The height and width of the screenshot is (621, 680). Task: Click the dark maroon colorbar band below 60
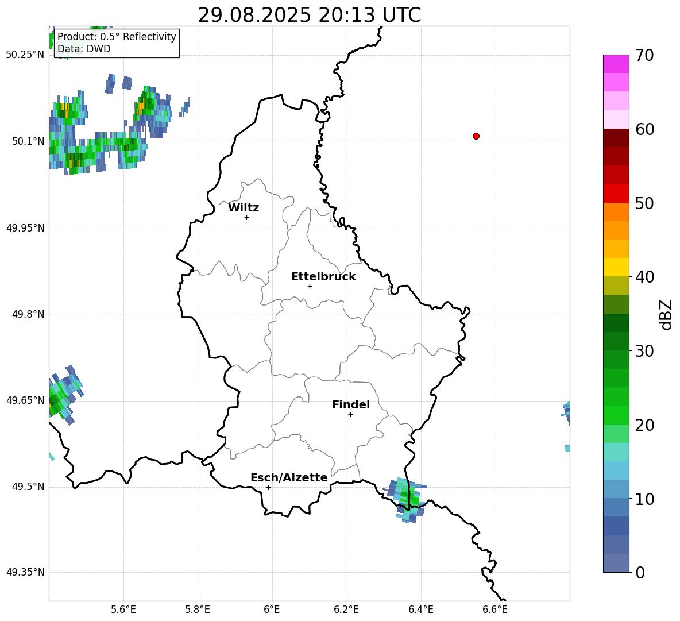pos(616,138)
